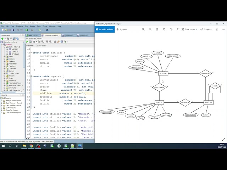
Task: Open the three-dots More menu in Photos
Action: click(223, 29)
